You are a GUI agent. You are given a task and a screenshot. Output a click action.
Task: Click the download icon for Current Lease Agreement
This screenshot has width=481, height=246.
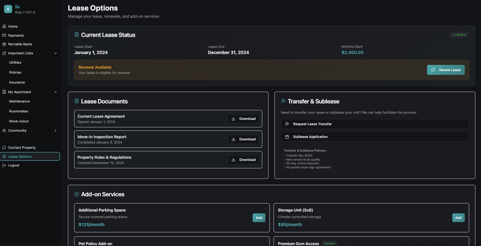point(233,119)
